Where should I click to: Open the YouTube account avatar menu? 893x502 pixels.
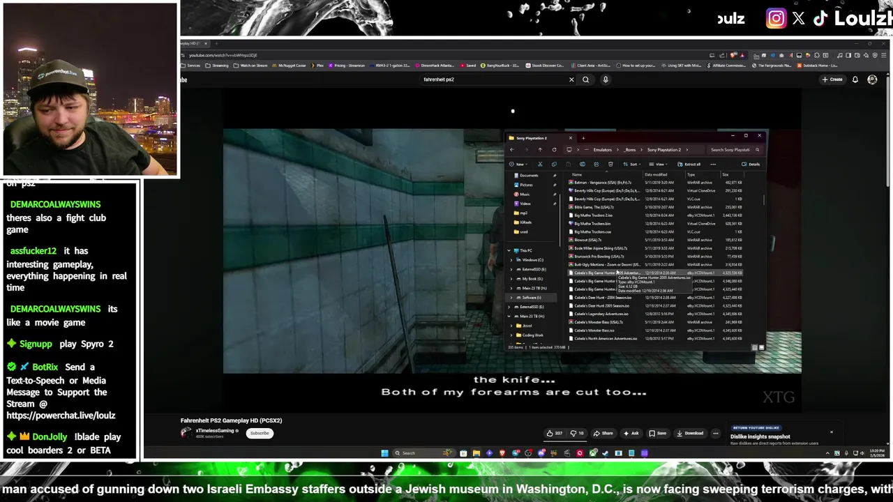pos(872,79)
